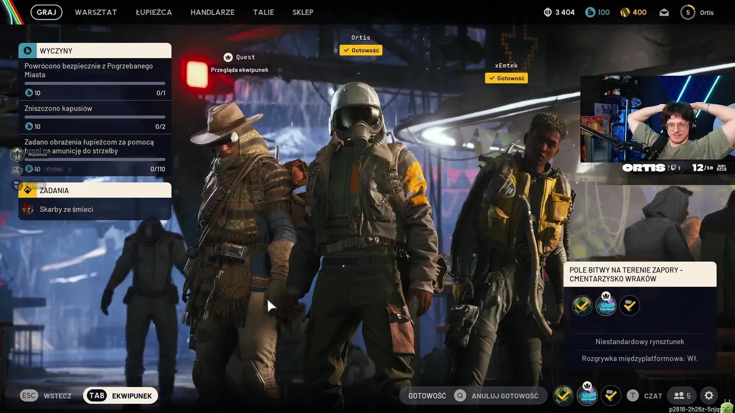Open the level 5 Ortis profile badge
Image resolution: width=735 pixels, height=413 pixels.
[x=688, y=12]
